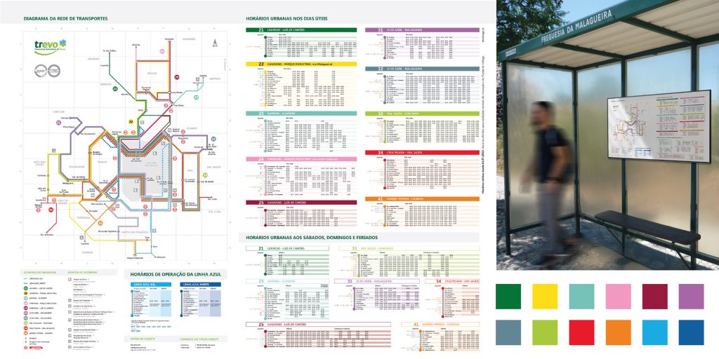Click line 41 badge in the diagram legend
The height and width of the screenshot is (359, 719).
[x=26, y=333]
